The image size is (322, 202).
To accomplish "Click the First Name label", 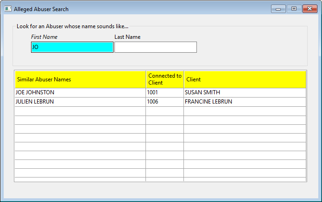I will (44, 37).
